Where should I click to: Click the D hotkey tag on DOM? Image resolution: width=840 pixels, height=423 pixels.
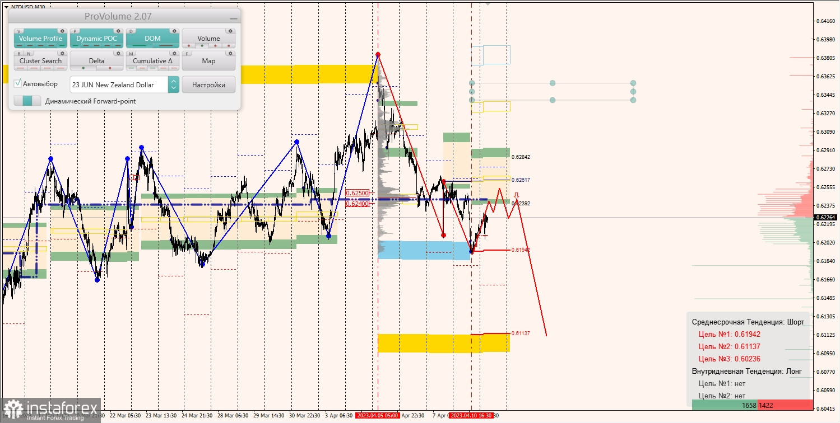132,31
